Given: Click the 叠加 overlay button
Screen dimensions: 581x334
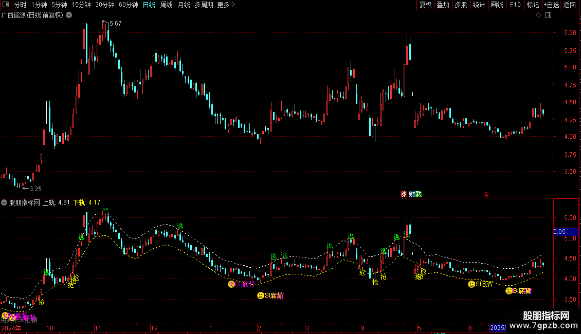Looking at the screenshot, I should tap(443, 5).
